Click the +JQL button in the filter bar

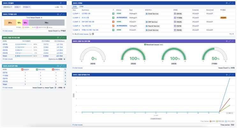57,7
